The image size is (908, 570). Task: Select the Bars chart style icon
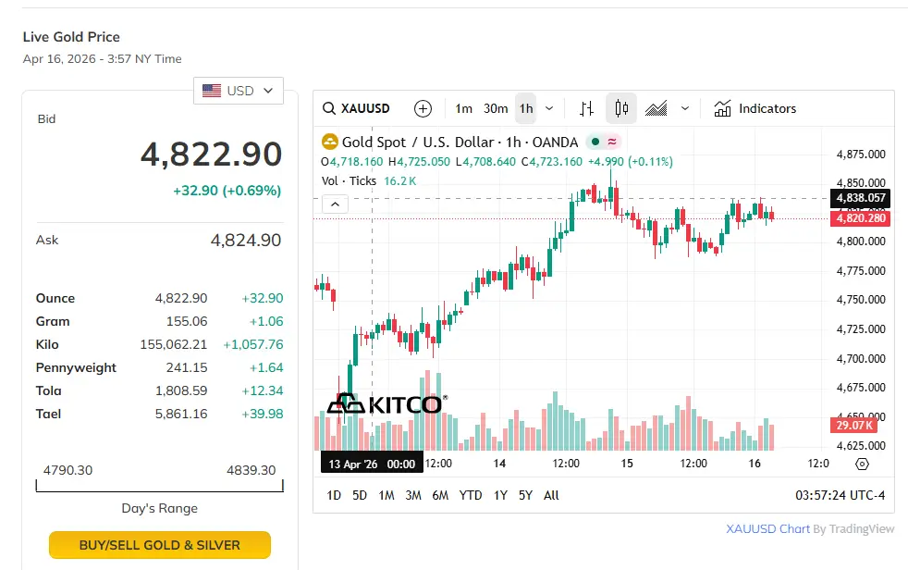point(586,109)
